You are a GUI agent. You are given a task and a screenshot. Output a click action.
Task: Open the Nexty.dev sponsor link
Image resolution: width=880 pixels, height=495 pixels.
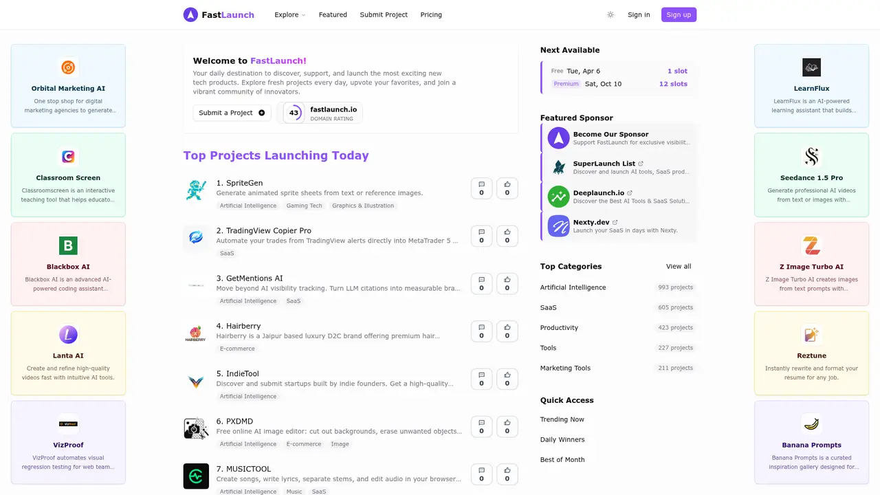(x=619, y=226)
